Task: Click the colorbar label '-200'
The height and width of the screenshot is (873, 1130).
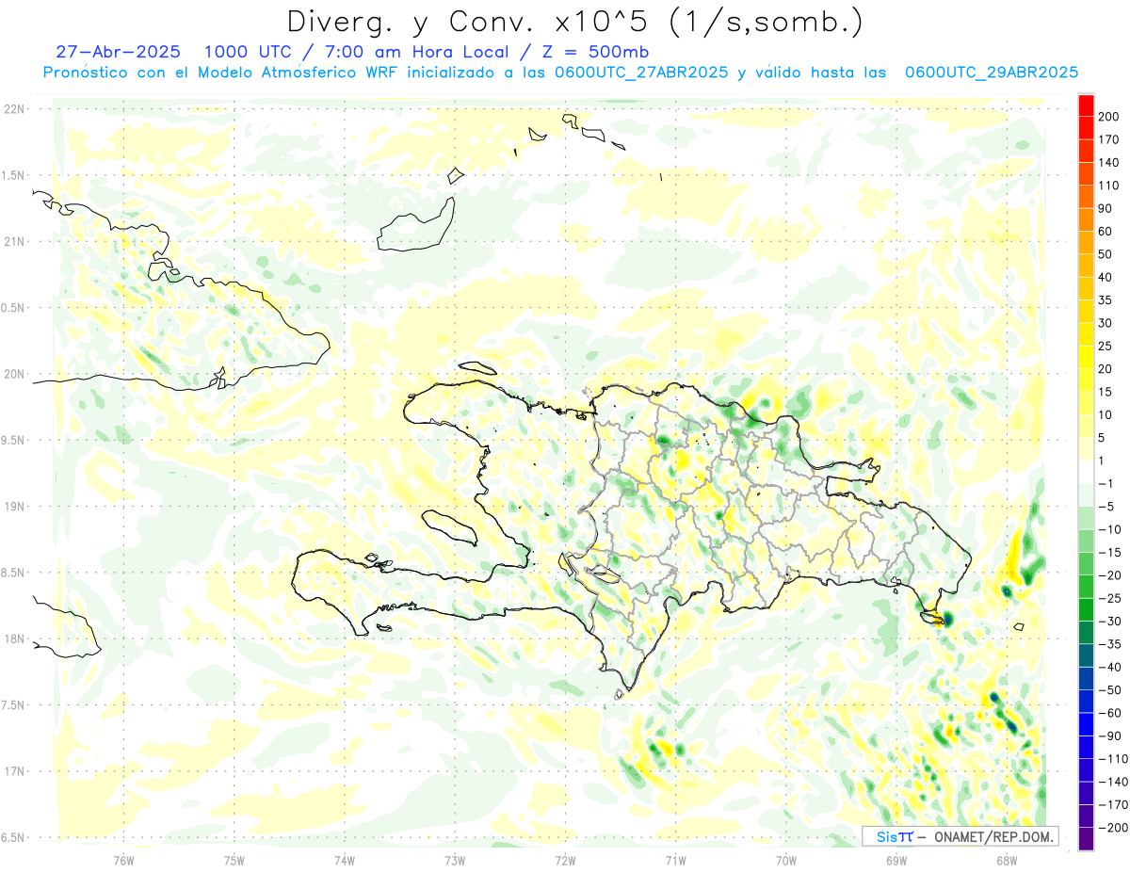Action: tap(1112, 828)
